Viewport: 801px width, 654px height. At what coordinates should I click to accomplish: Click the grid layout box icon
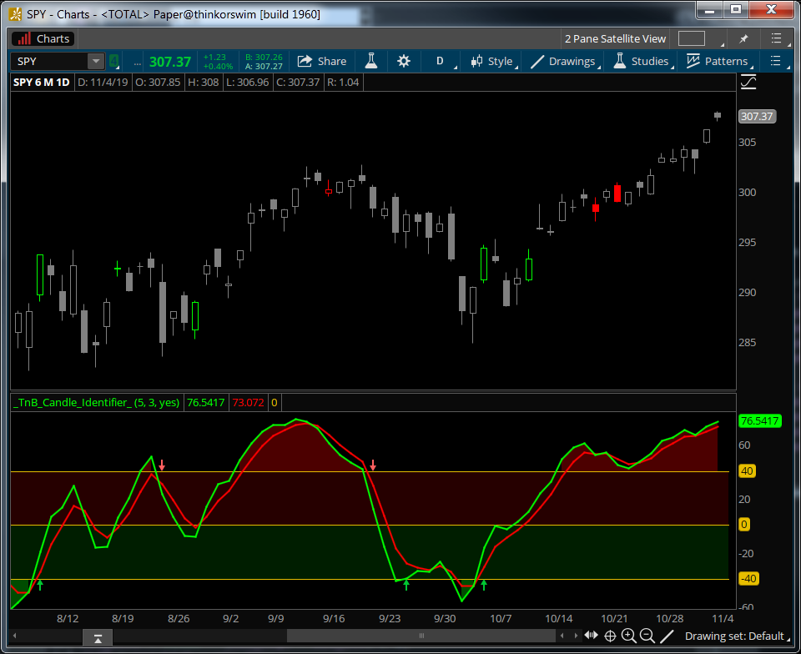pos(691,39)
